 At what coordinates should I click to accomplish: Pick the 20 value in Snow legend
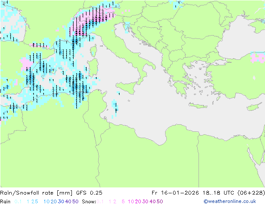pyautogui.click(x=138, y=202)
